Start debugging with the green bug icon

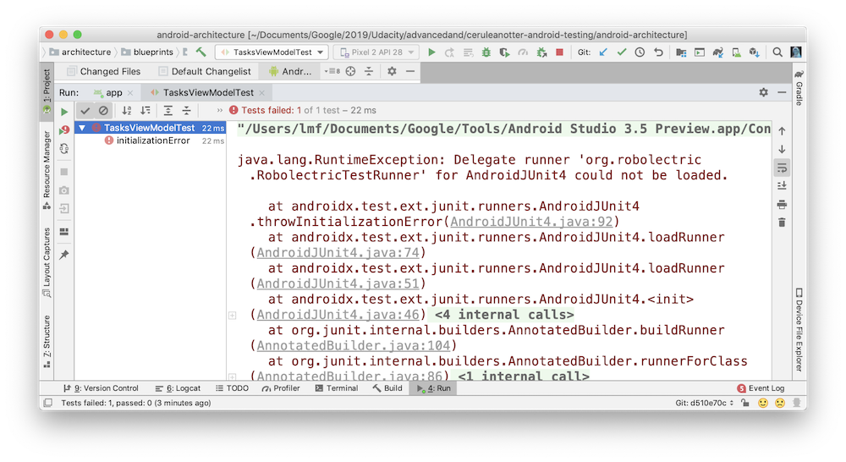click(x=486, y=52)
